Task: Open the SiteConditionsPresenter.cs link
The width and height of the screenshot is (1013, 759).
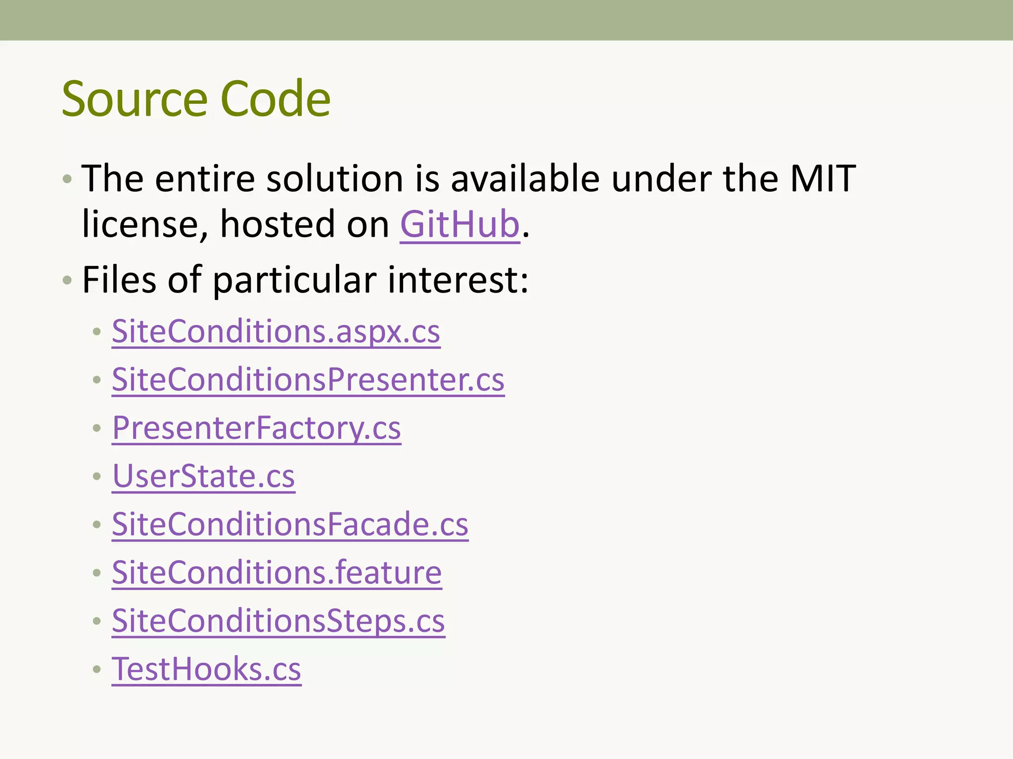Action: tap(308, 380)
